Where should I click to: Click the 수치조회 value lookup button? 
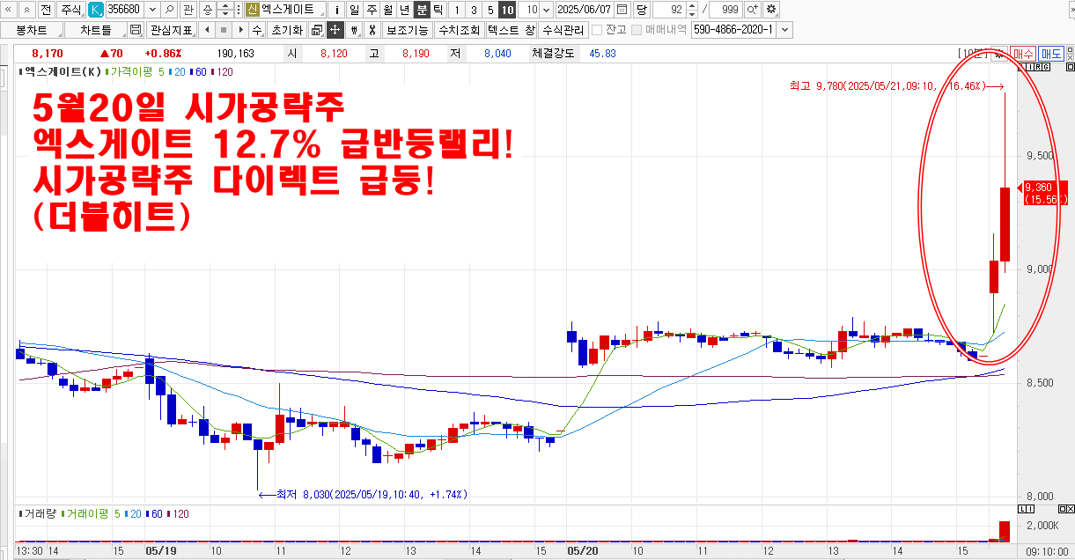click(x=460, y=30)
